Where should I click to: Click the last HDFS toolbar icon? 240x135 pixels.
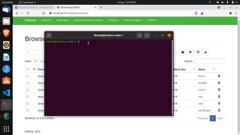(205, 52)
